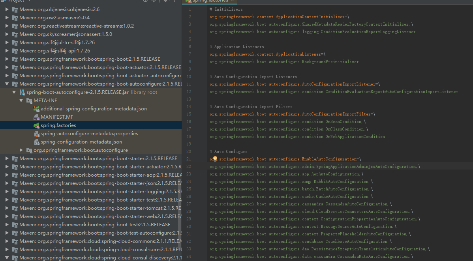
Task: Click the library icon beside org.objenesis:objenesis:2.6
Action: tap(15, 9)
